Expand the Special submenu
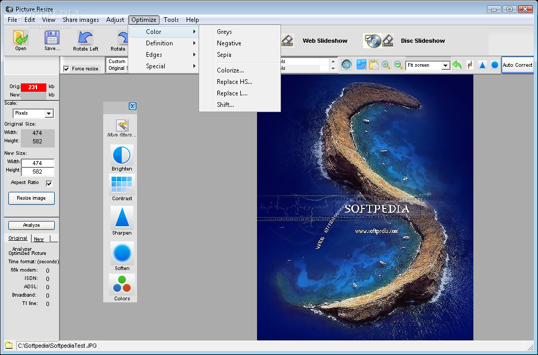 point(164,66)
